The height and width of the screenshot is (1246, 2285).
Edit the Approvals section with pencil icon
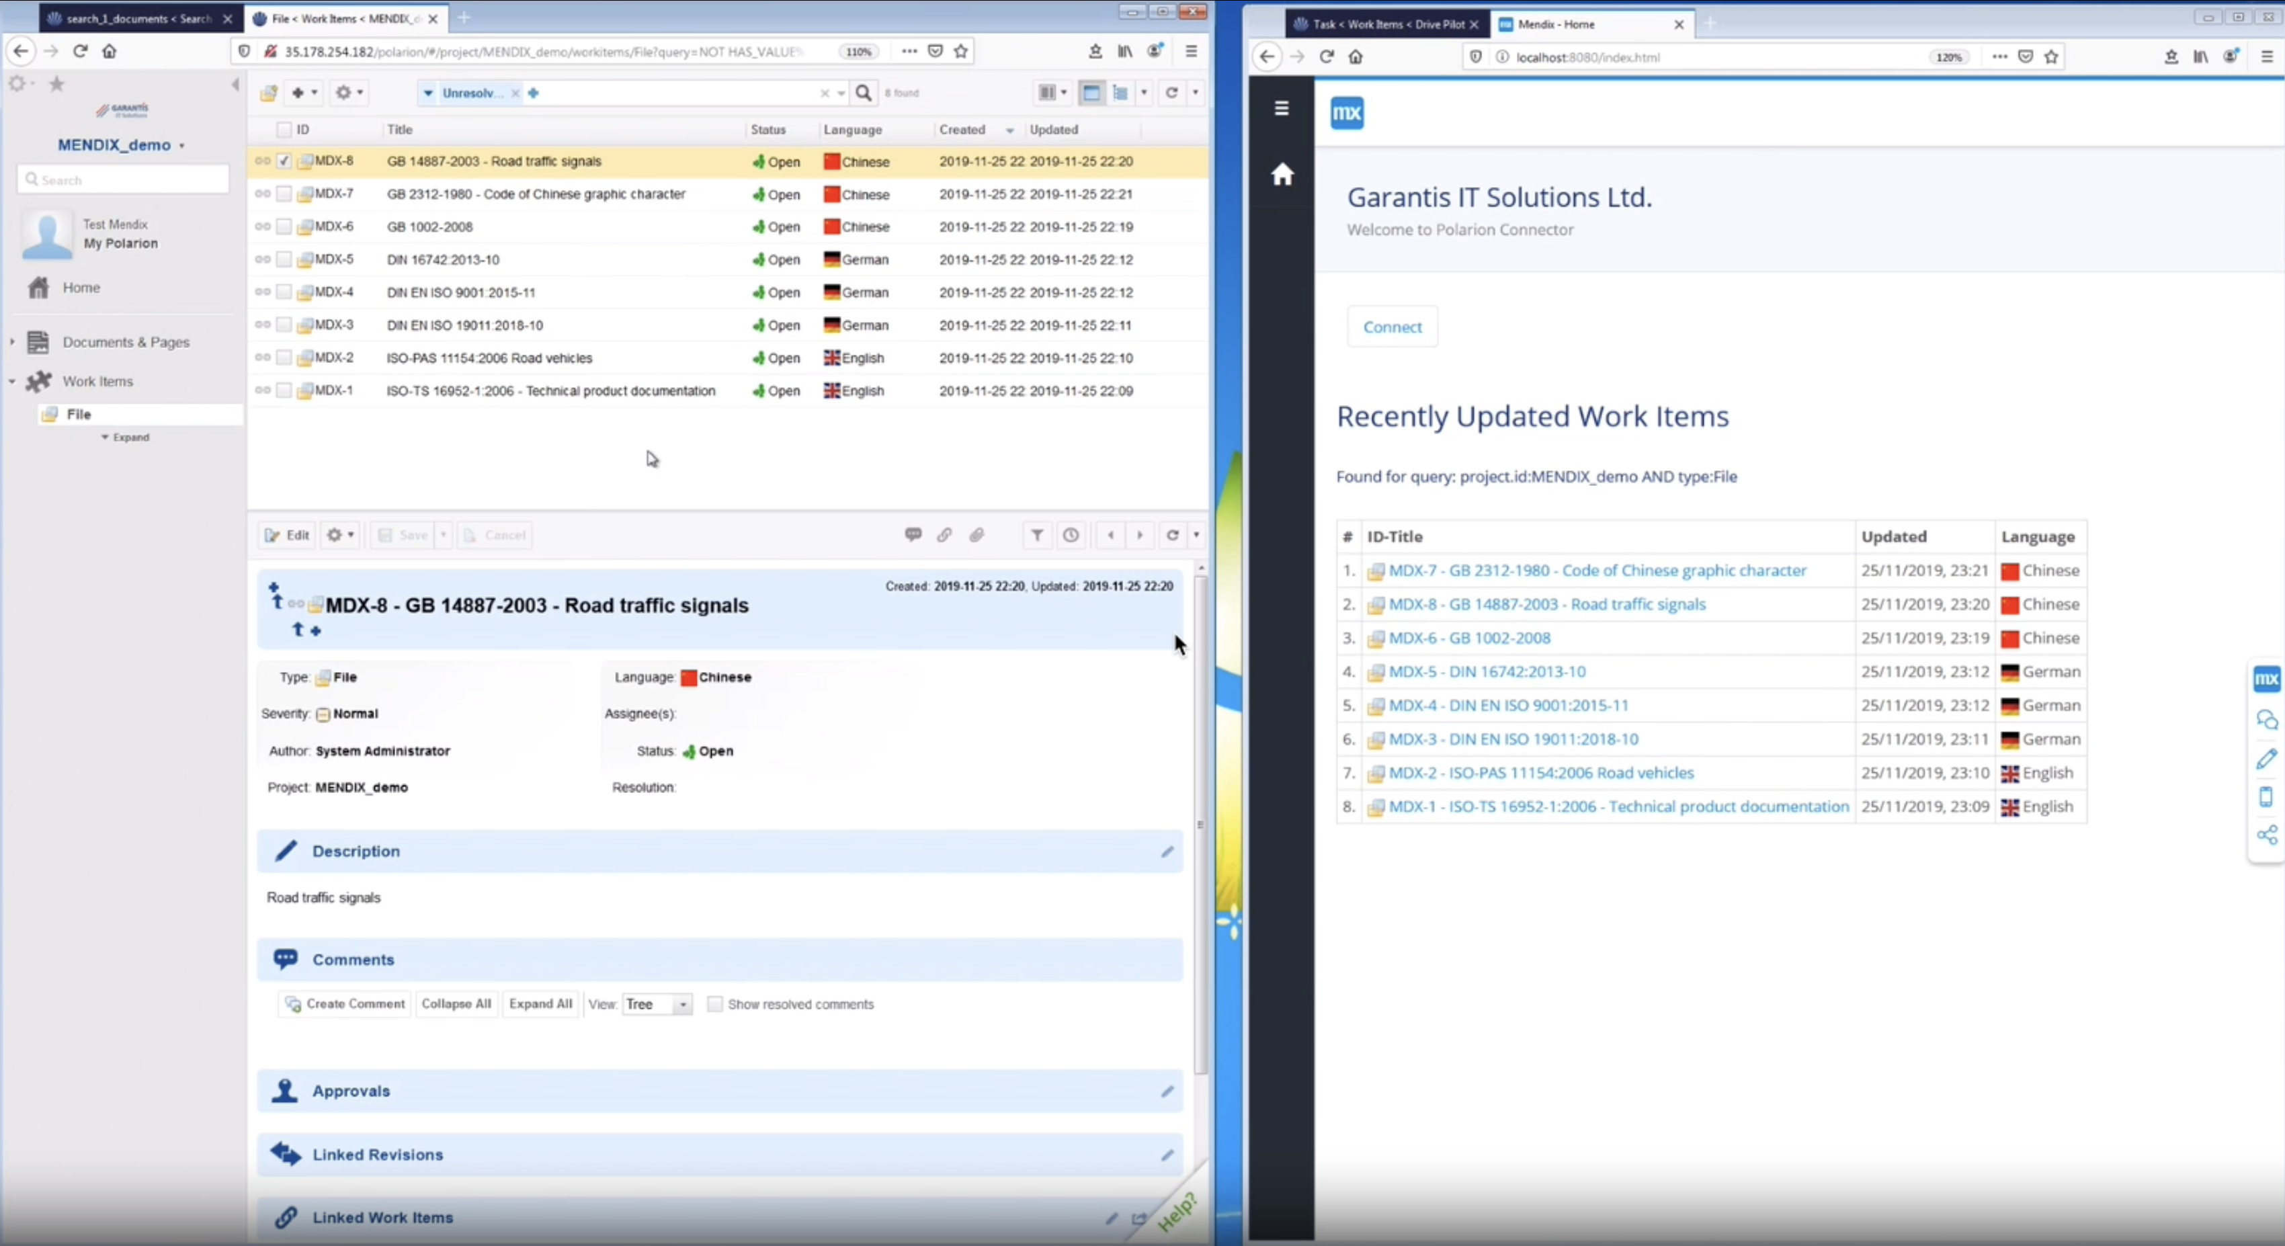click(x=1167, y=1091)
